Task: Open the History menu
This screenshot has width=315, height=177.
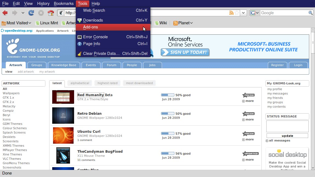Action: [x=43, y=3]
